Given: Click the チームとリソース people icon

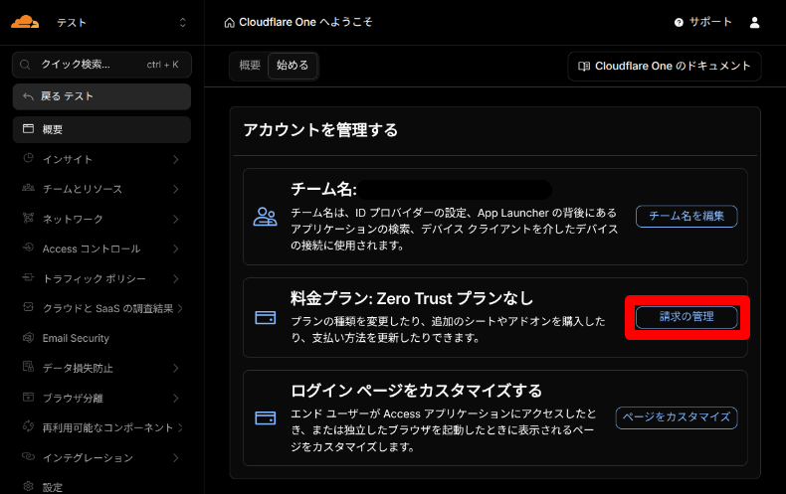Looking at the screenshot, I should (28, 188).
